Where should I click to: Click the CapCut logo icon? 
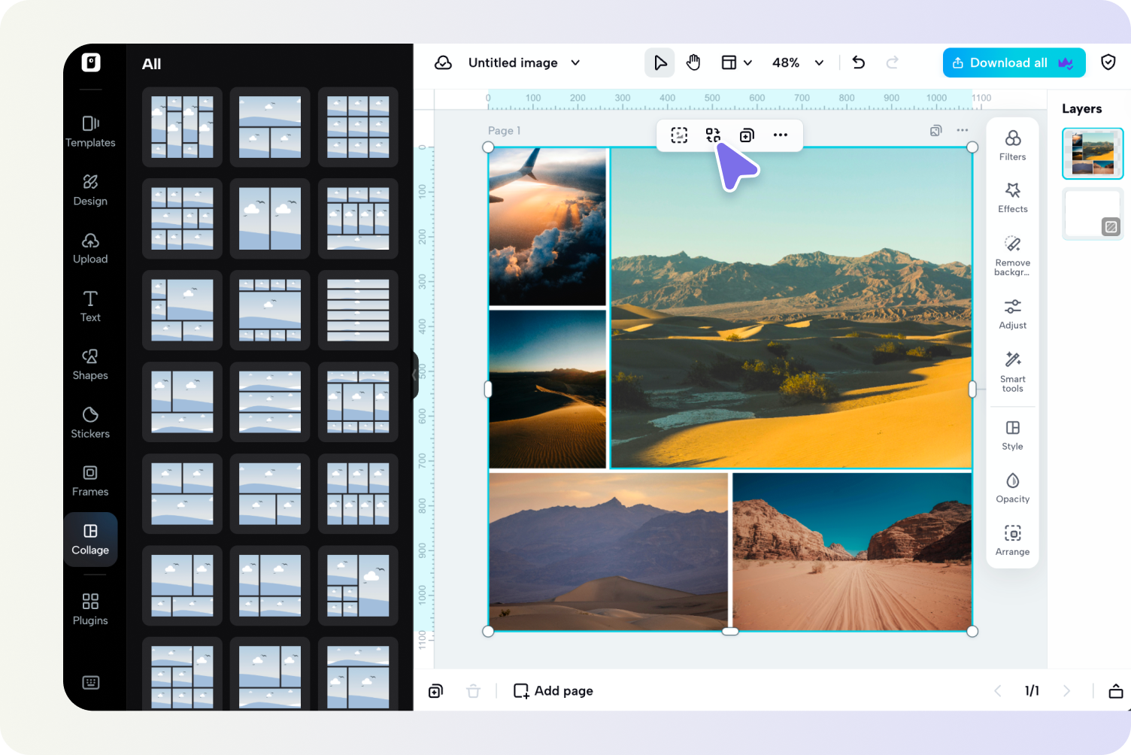coord(91,62)
